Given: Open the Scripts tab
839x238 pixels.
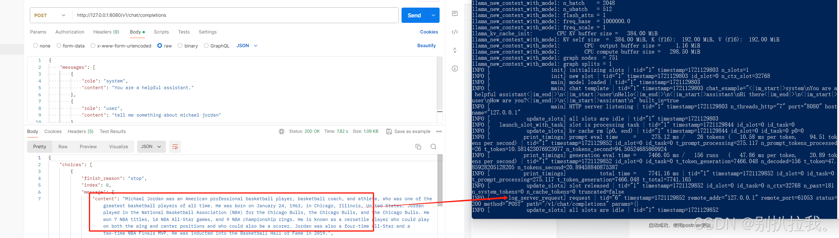Looking at the screenshot, I should coord(161,32).
